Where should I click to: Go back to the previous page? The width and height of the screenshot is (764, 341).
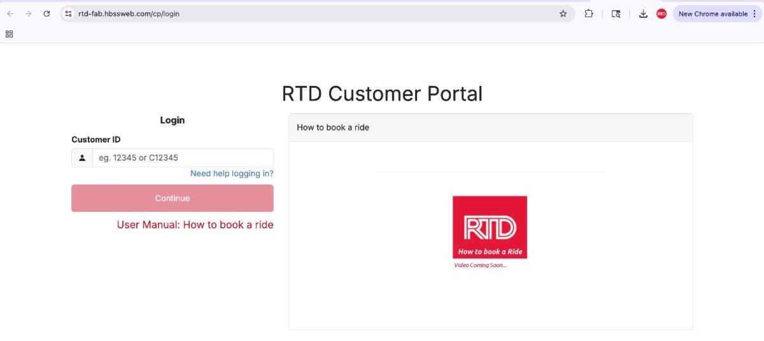point(10,13)
